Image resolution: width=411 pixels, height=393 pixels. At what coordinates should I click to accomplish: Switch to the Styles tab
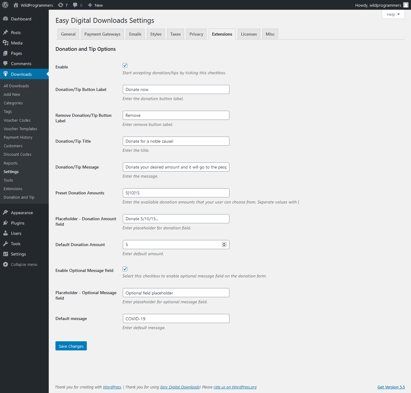(156, 34)
